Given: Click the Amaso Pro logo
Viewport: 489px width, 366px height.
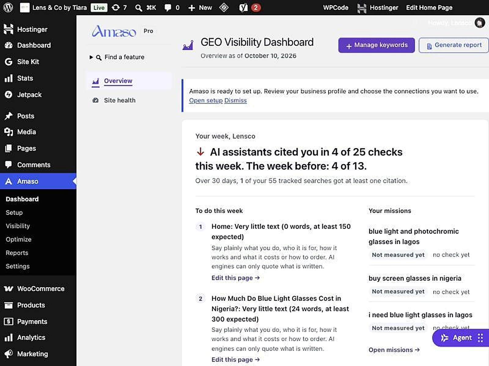Looking at the screenshot, I should click(x=114, y=31).
